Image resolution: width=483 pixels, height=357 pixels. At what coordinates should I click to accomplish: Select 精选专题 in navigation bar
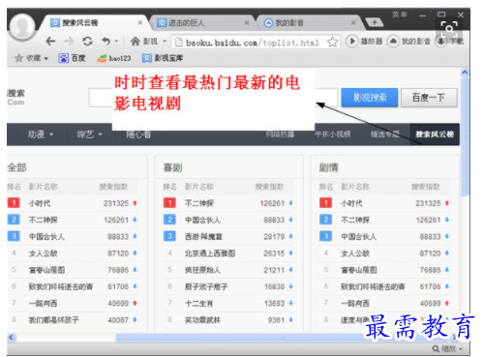click(x=384, y=134)
